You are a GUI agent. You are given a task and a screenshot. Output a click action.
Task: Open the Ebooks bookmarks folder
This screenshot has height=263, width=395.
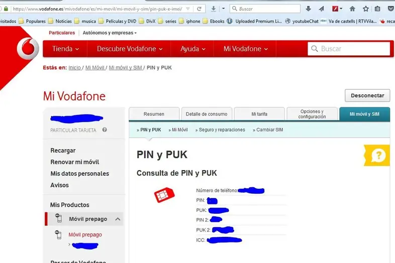tap(214, 21)
